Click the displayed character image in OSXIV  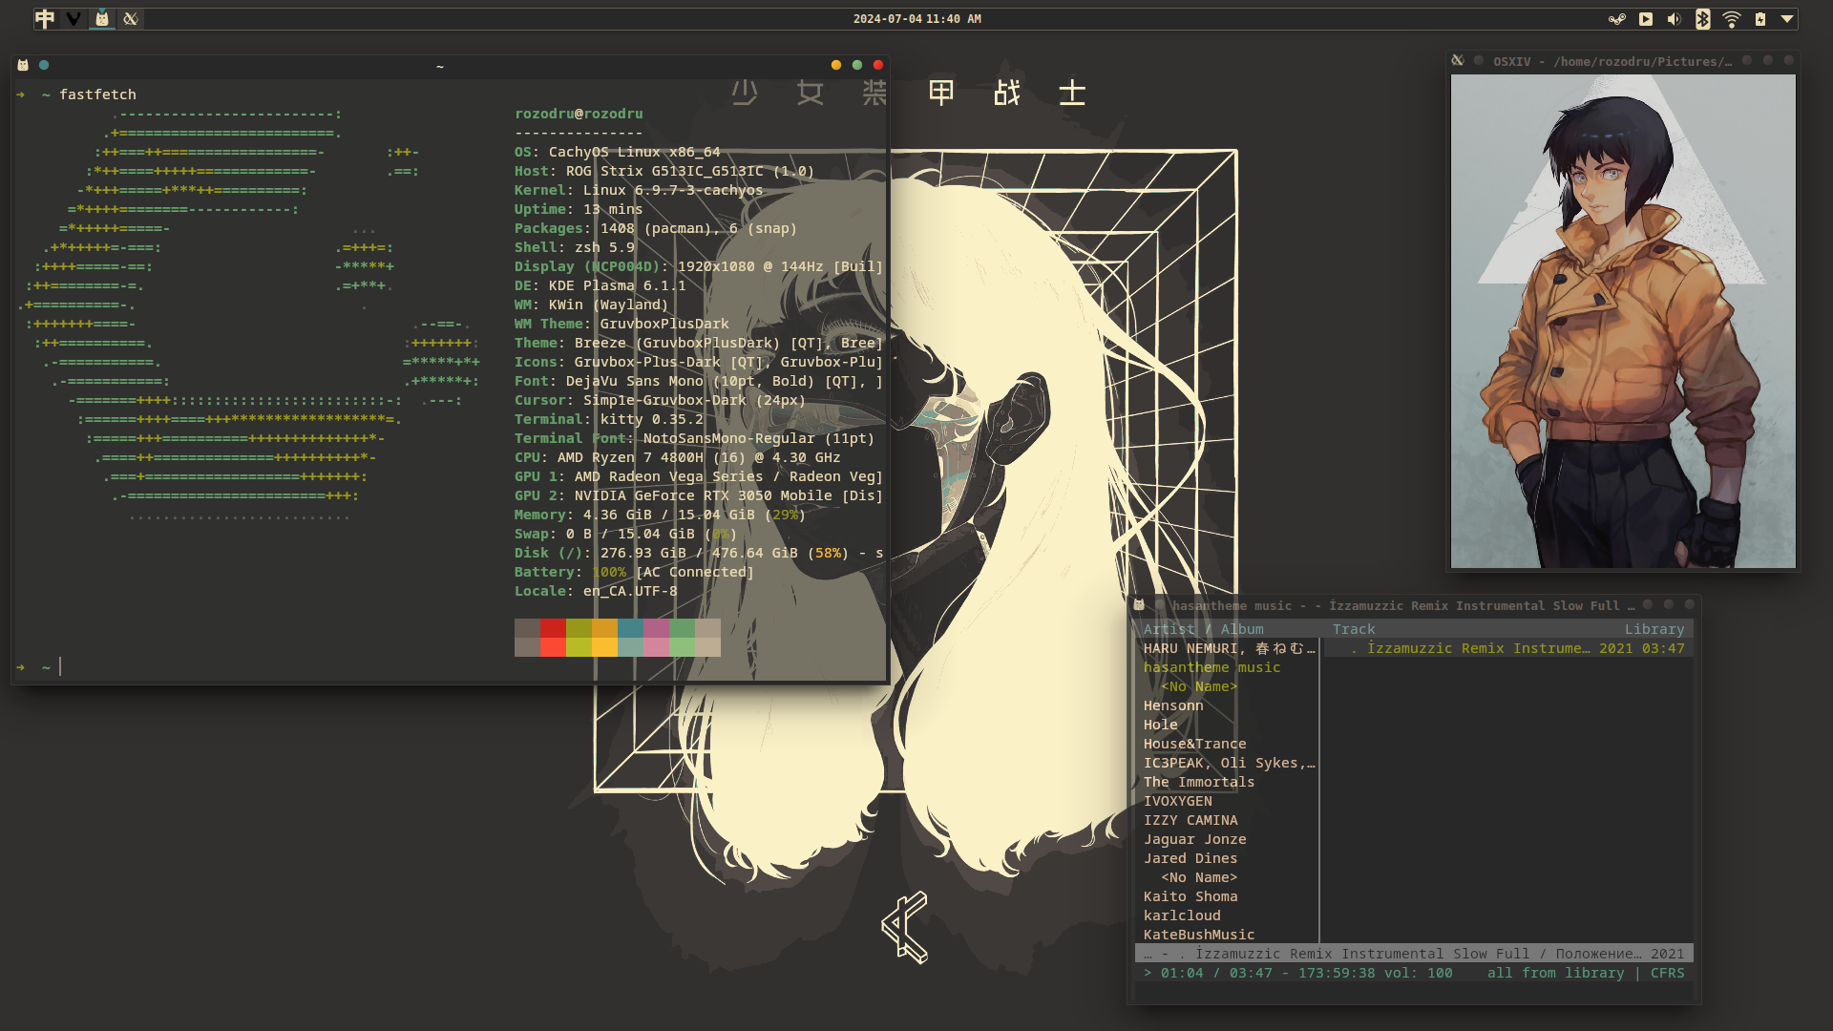[1623, 321]
